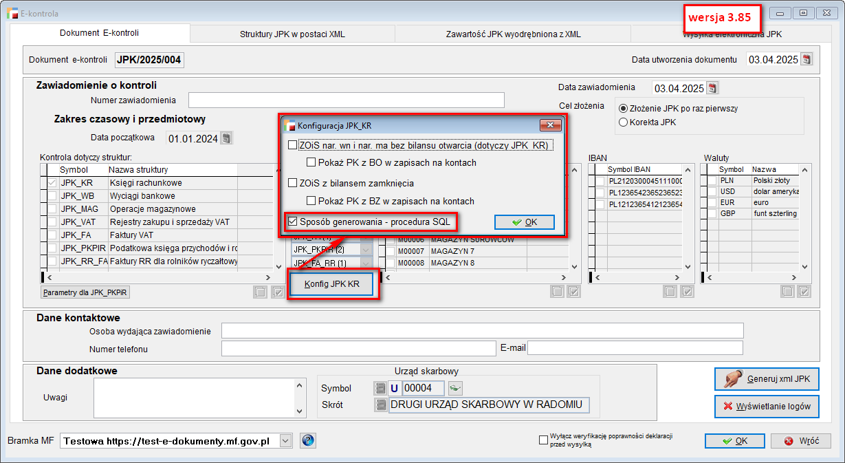Click calendar icon beside Data początkowa
This screenshot has height=463, width=845.
click(226, 138)
